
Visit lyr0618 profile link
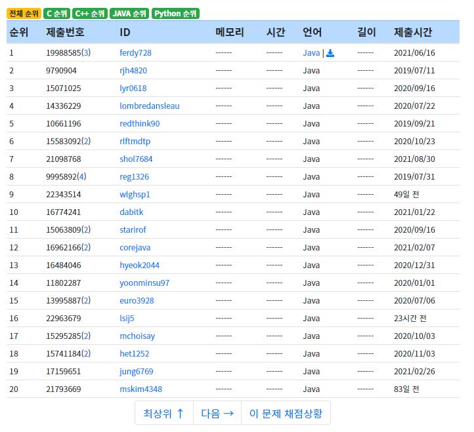click(x=133, y=88)
